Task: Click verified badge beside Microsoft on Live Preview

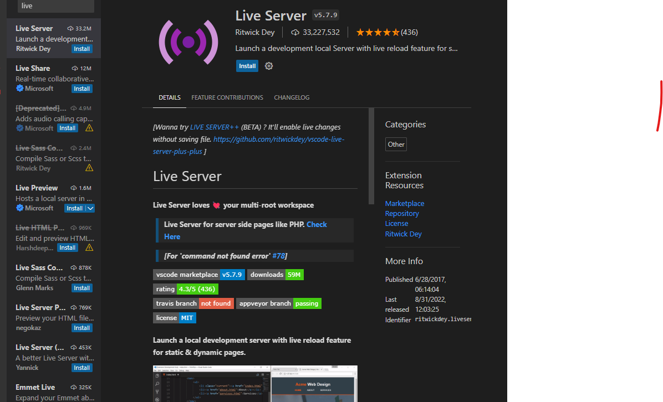Action: pos(19,208)
